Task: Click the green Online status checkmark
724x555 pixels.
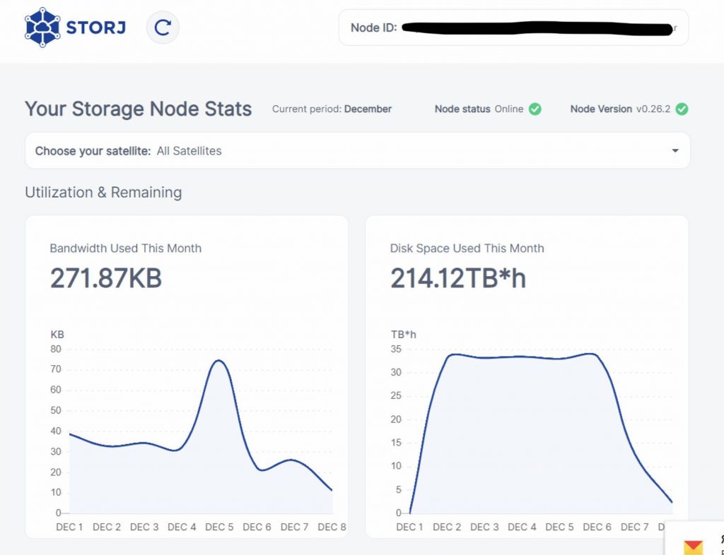Action: (535, 109)
